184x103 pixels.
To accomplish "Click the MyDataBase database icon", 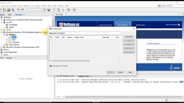I will point(7,25).
